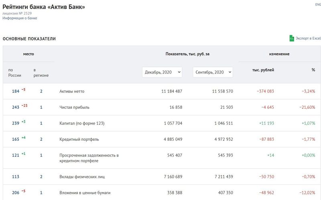The height and width of the screenshot is (200, 321).
Task: Open Russia rank 165 for Кредитный портфель
Action: pyautogui.click(x=16, y=139)
